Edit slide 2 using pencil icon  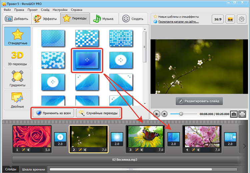80,150
